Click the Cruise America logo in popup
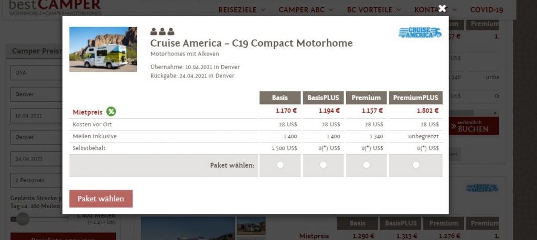Image resolution: width=537 pixels, height=240 pixels. [x=420, y=32]
